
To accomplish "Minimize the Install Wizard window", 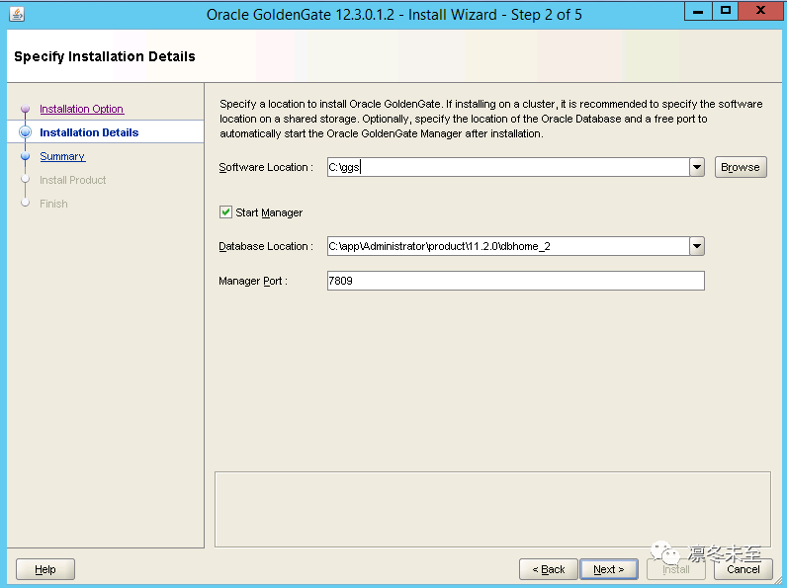I will [x=698, y=11].
